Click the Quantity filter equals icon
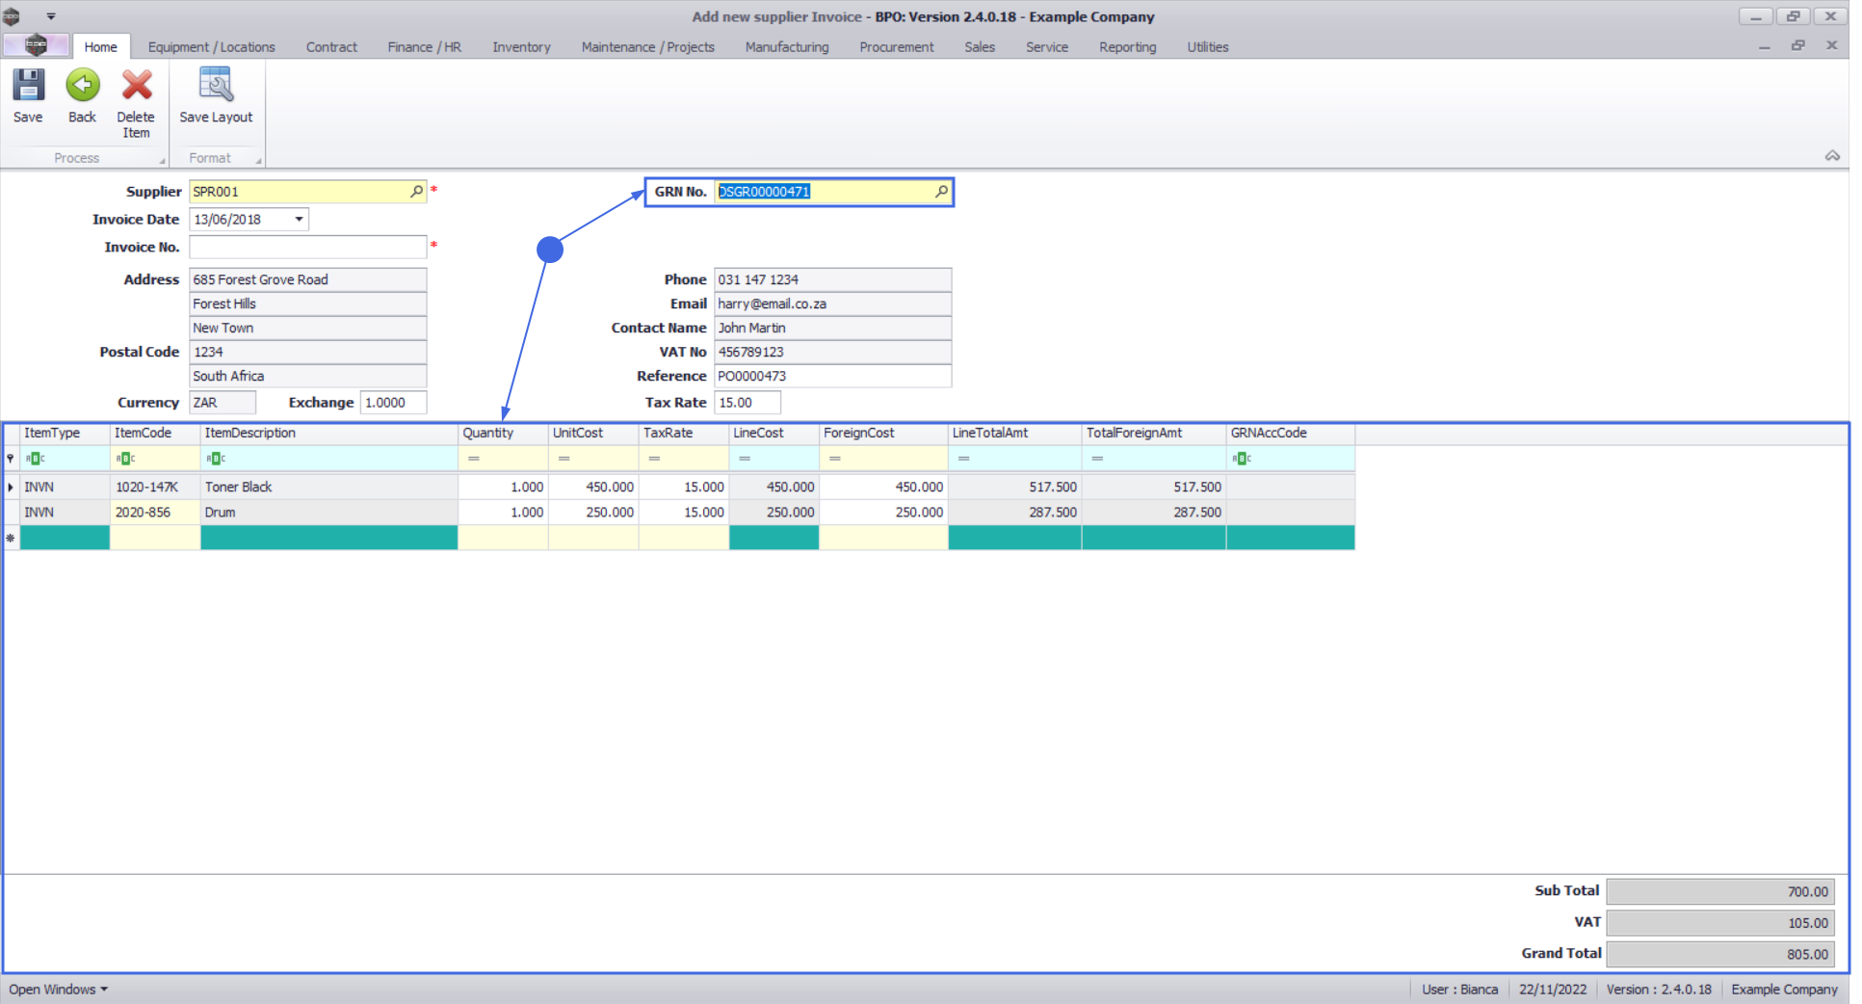The height and width of the screenshot is (1004, 1862). 473,459
